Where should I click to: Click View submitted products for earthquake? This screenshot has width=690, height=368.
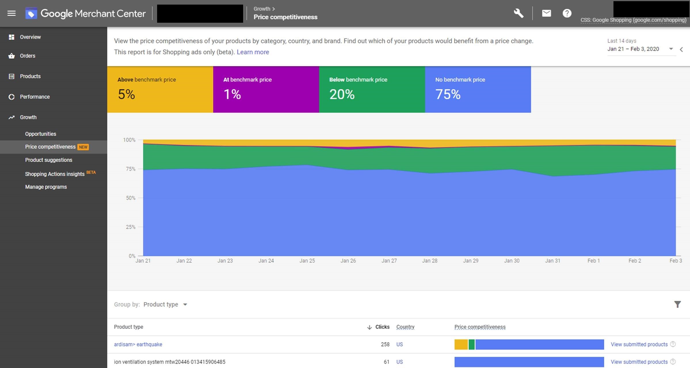point(639,344)
